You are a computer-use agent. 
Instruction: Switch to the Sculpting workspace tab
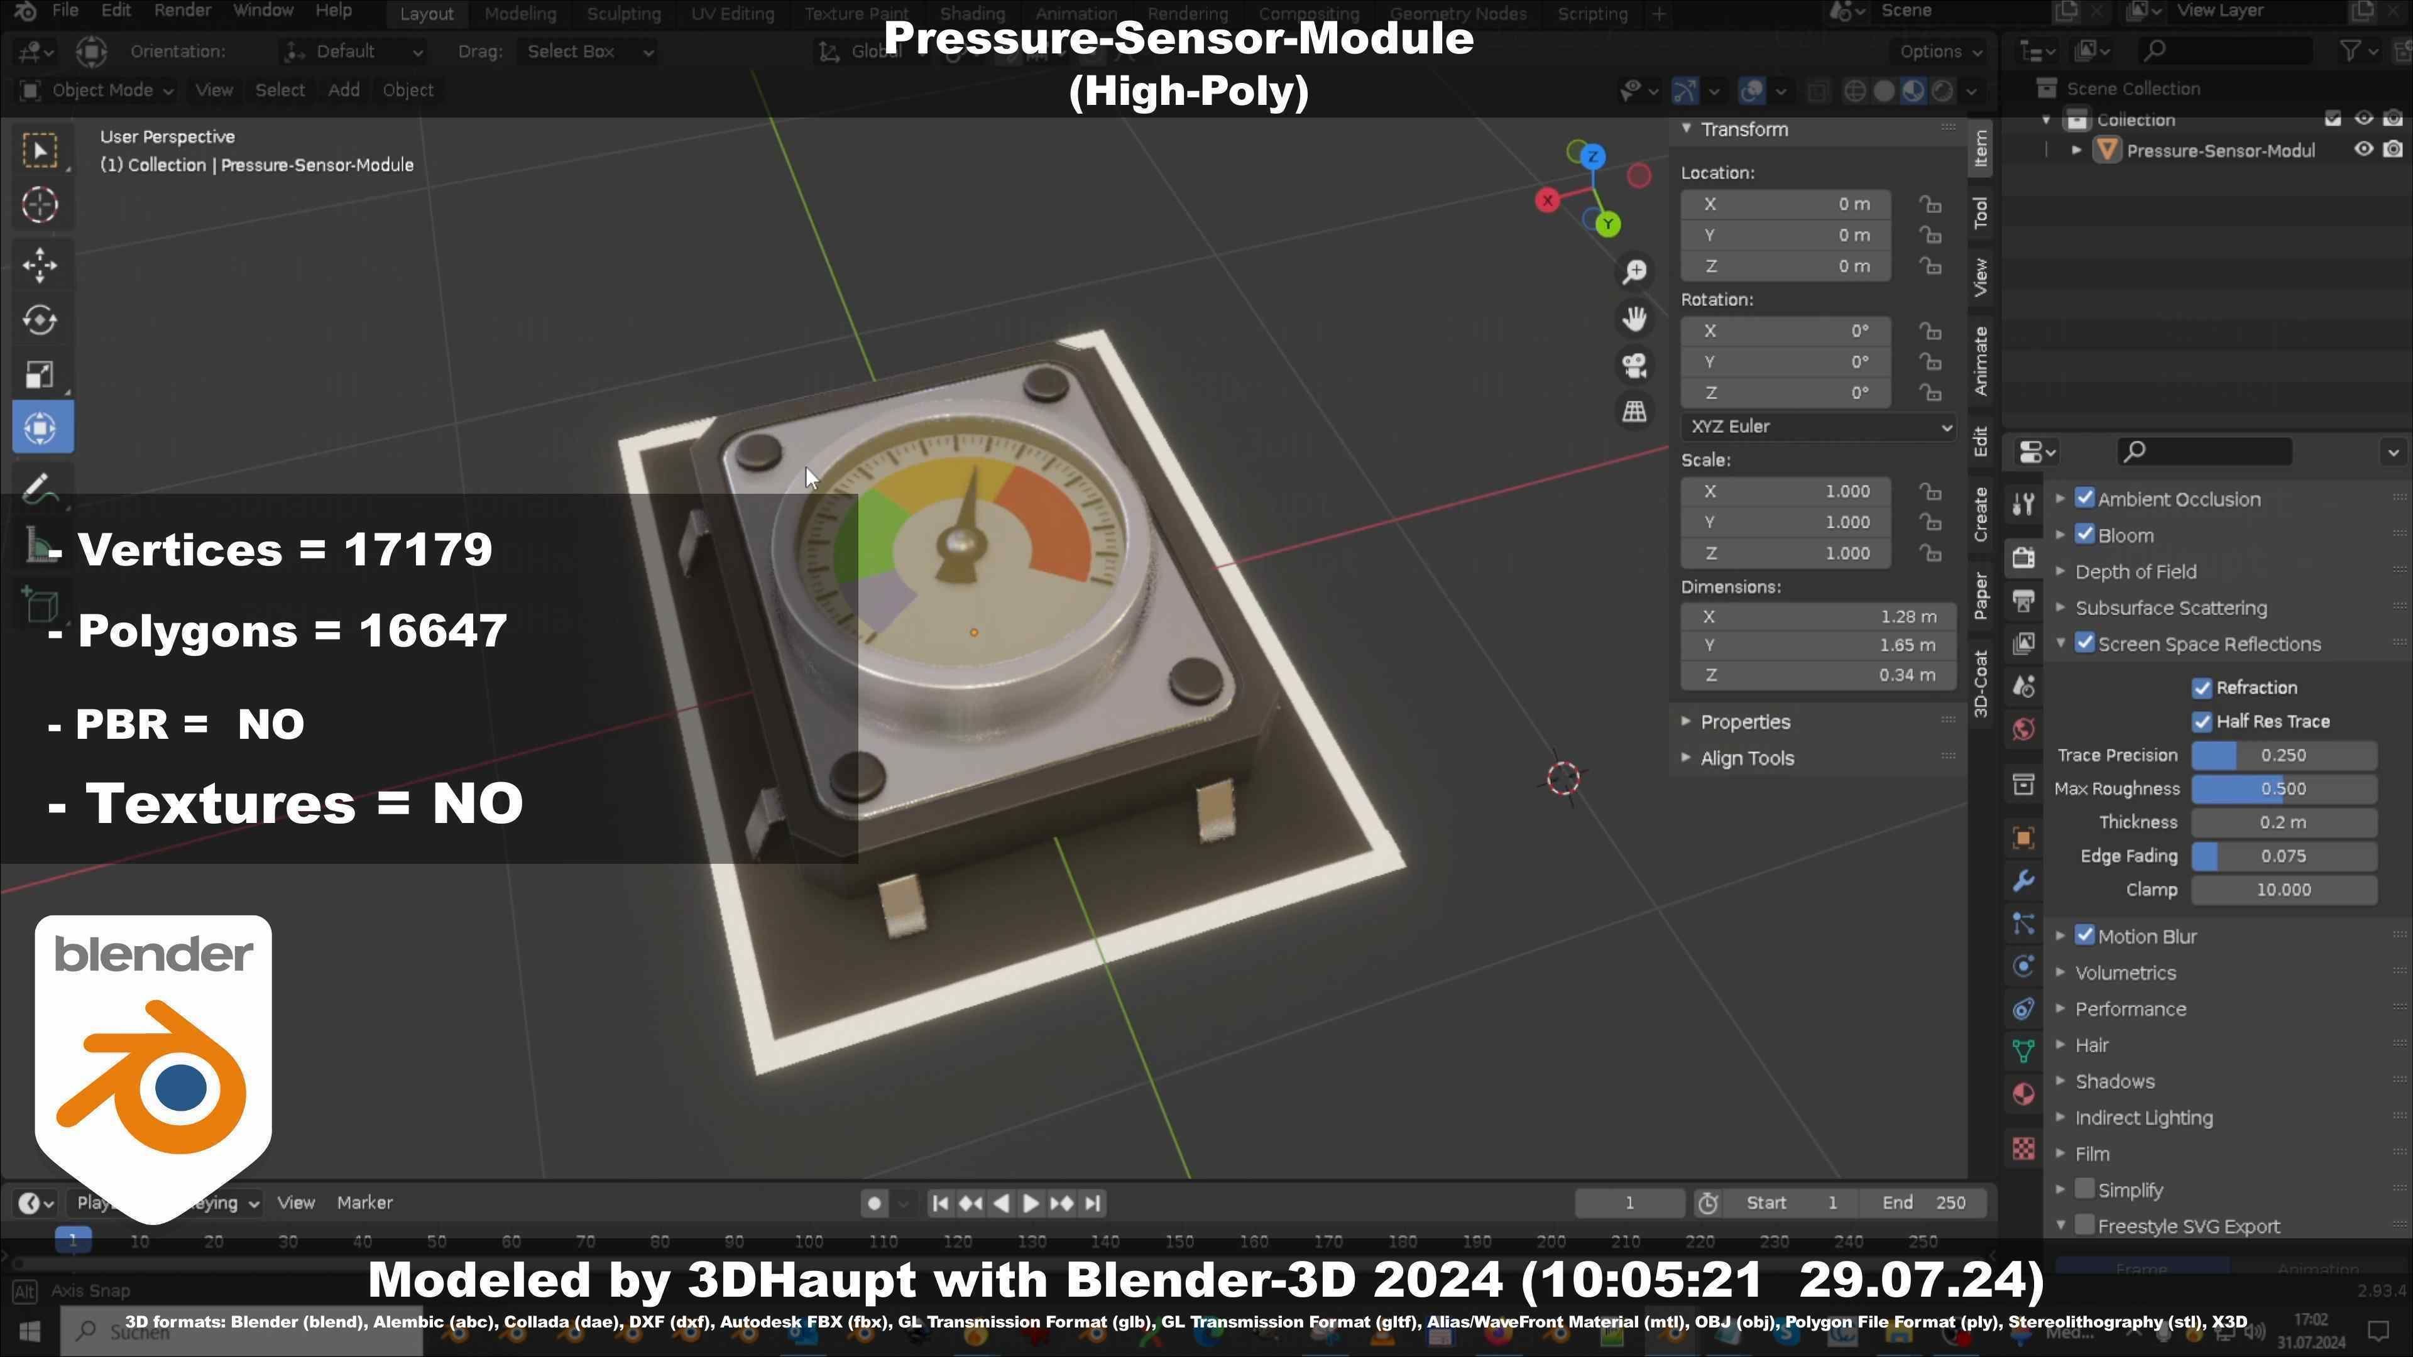click(624, 14)
